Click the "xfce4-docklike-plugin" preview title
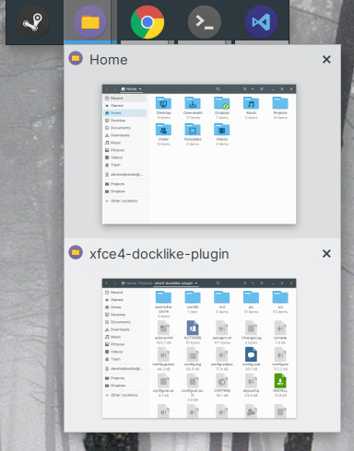Screen dimensions: 354x451 159,254
